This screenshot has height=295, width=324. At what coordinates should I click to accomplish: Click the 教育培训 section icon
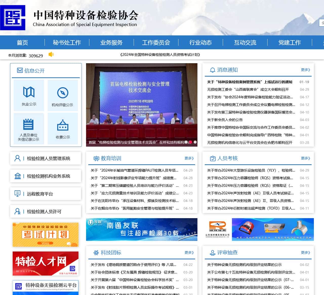click(96, 158)
